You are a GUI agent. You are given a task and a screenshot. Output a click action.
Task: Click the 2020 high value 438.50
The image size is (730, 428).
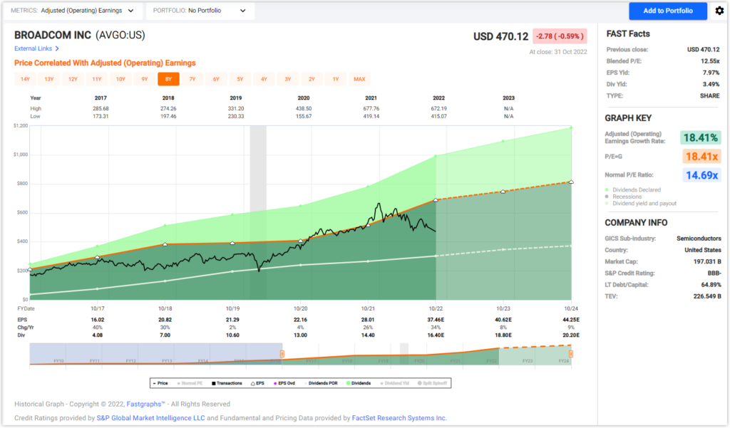pyautogui.click(x=304, y=108)
